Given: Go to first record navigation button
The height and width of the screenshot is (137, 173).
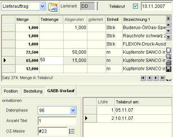Looking at the screenshot, I should coord(143,78).
